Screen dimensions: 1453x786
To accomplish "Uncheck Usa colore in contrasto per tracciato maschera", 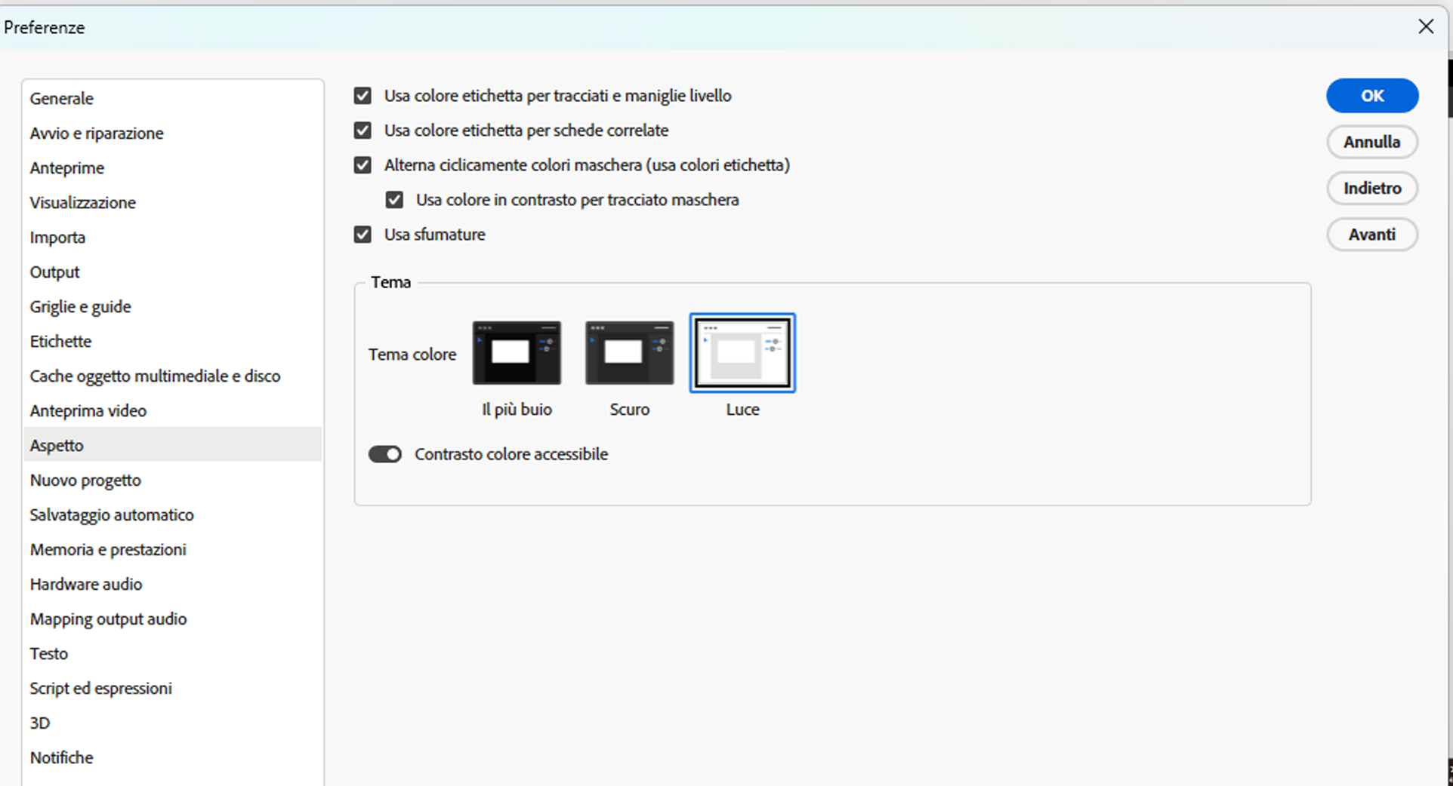I will [394, 200].
